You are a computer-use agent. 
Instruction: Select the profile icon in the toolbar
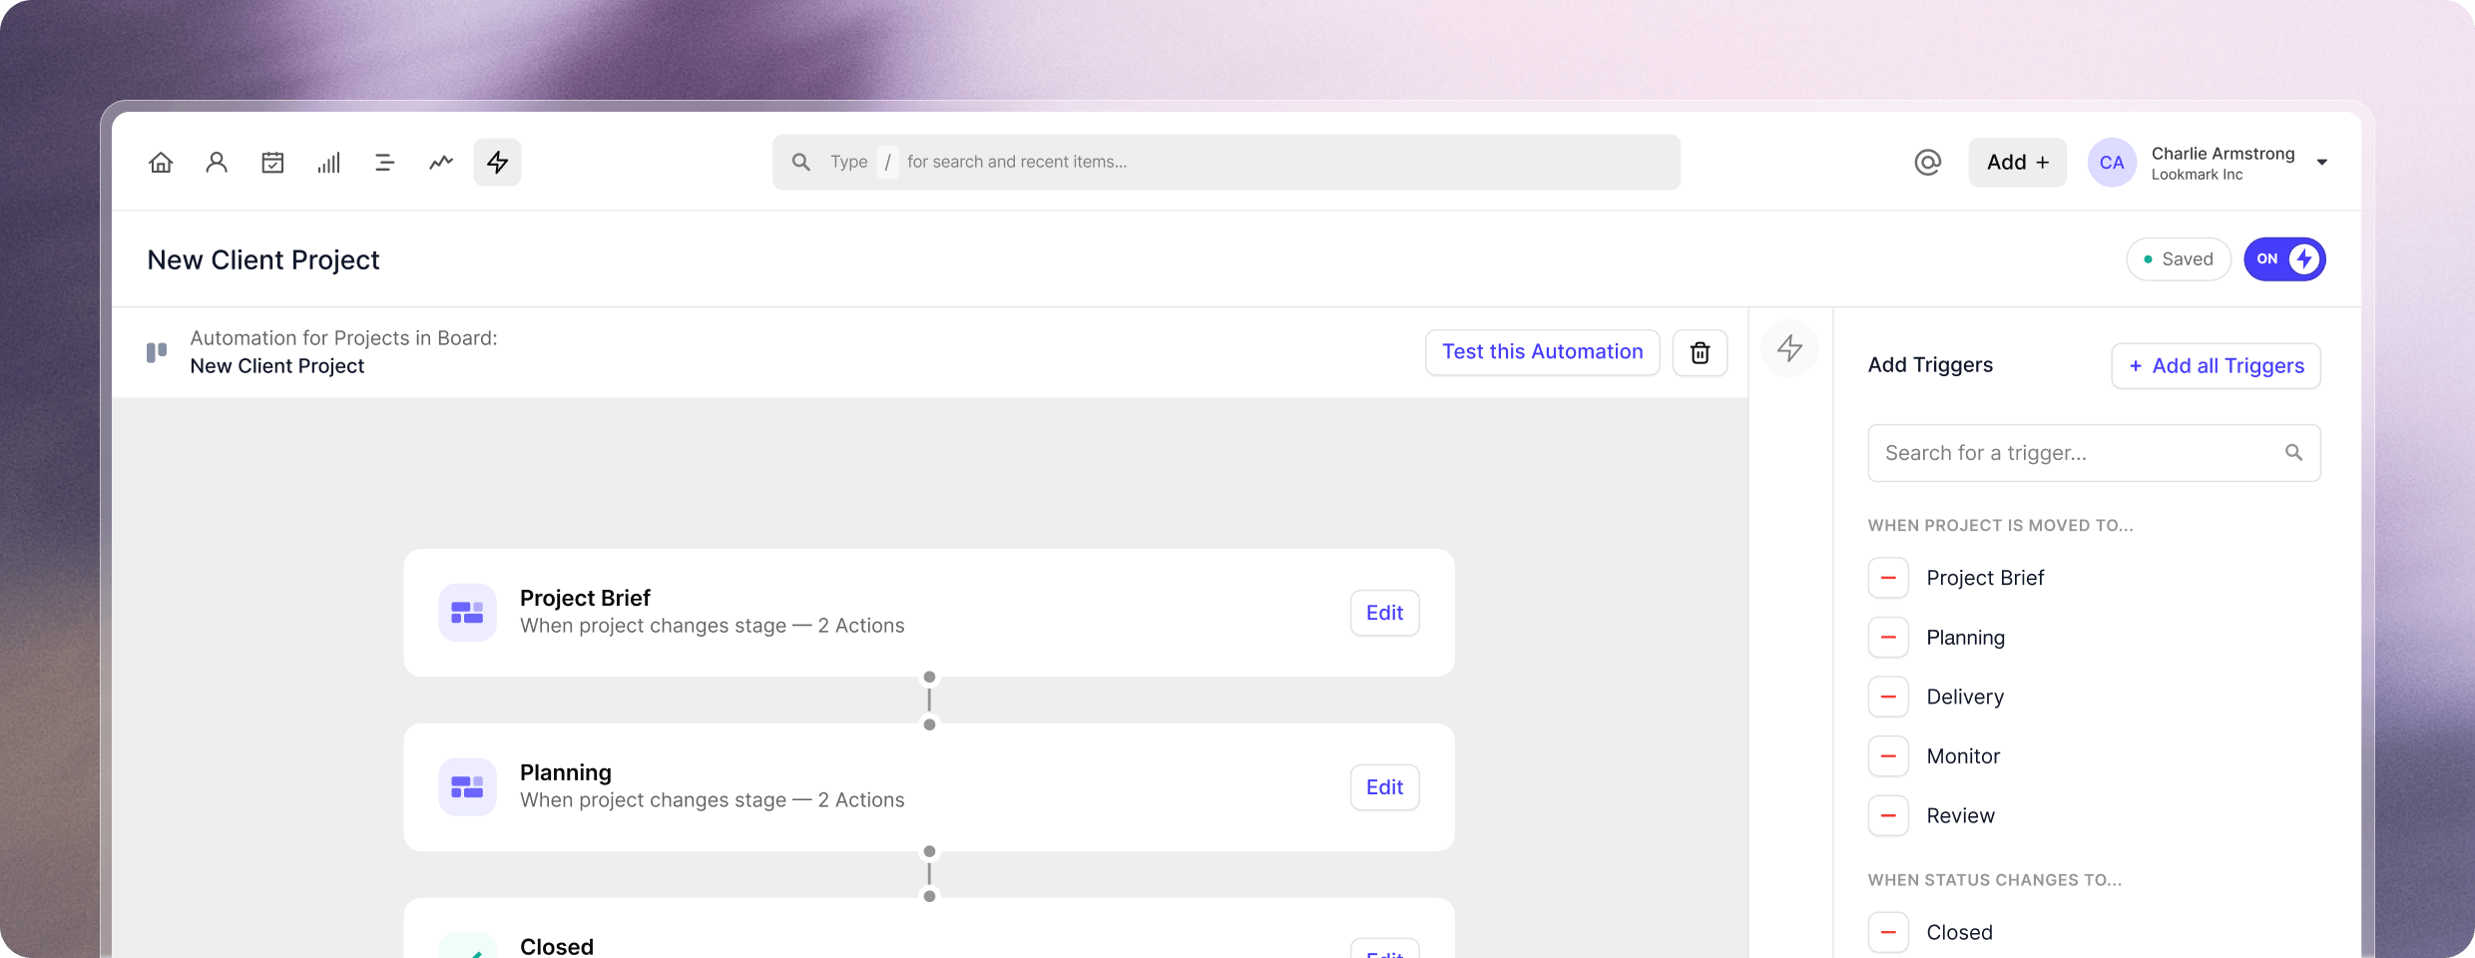coord(217,162)
